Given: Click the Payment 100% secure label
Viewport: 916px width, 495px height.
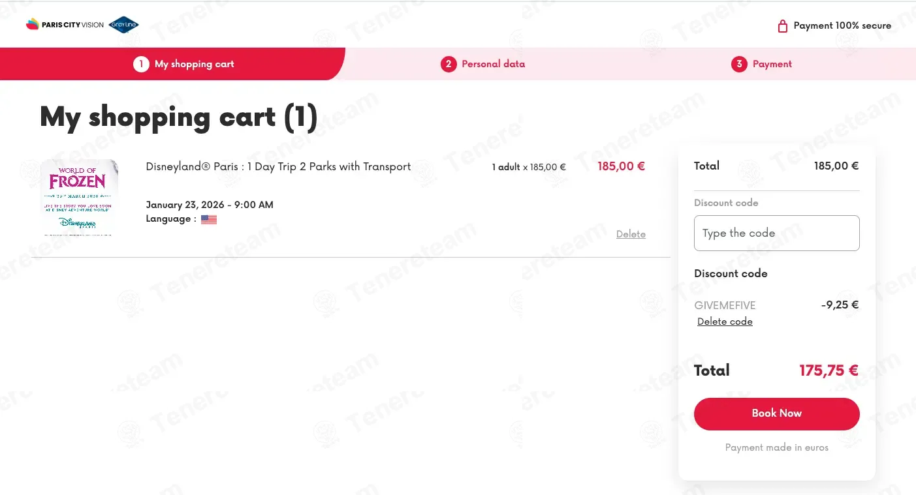Looking at the screenshot, I should click(x=842, y=25).
